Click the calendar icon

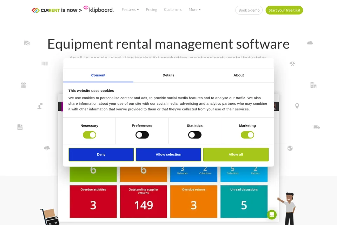pos(24,85)
